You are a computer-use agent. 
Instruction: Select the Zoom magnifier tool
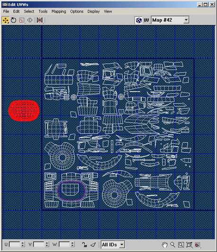pos(172,244)
